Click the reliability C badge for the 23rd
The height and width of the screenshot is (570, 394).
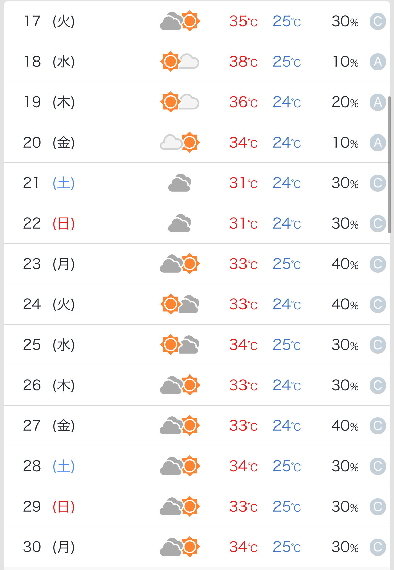point(377,264)
